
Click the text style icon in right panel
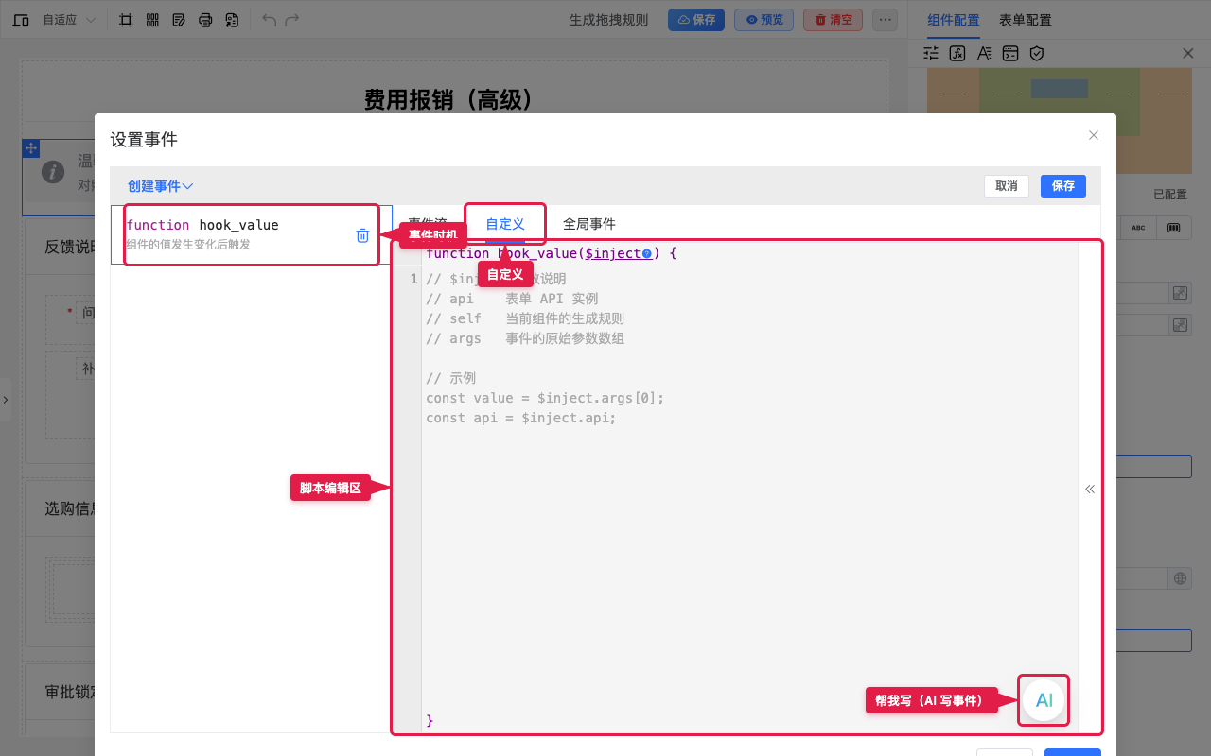coord(984,54)
